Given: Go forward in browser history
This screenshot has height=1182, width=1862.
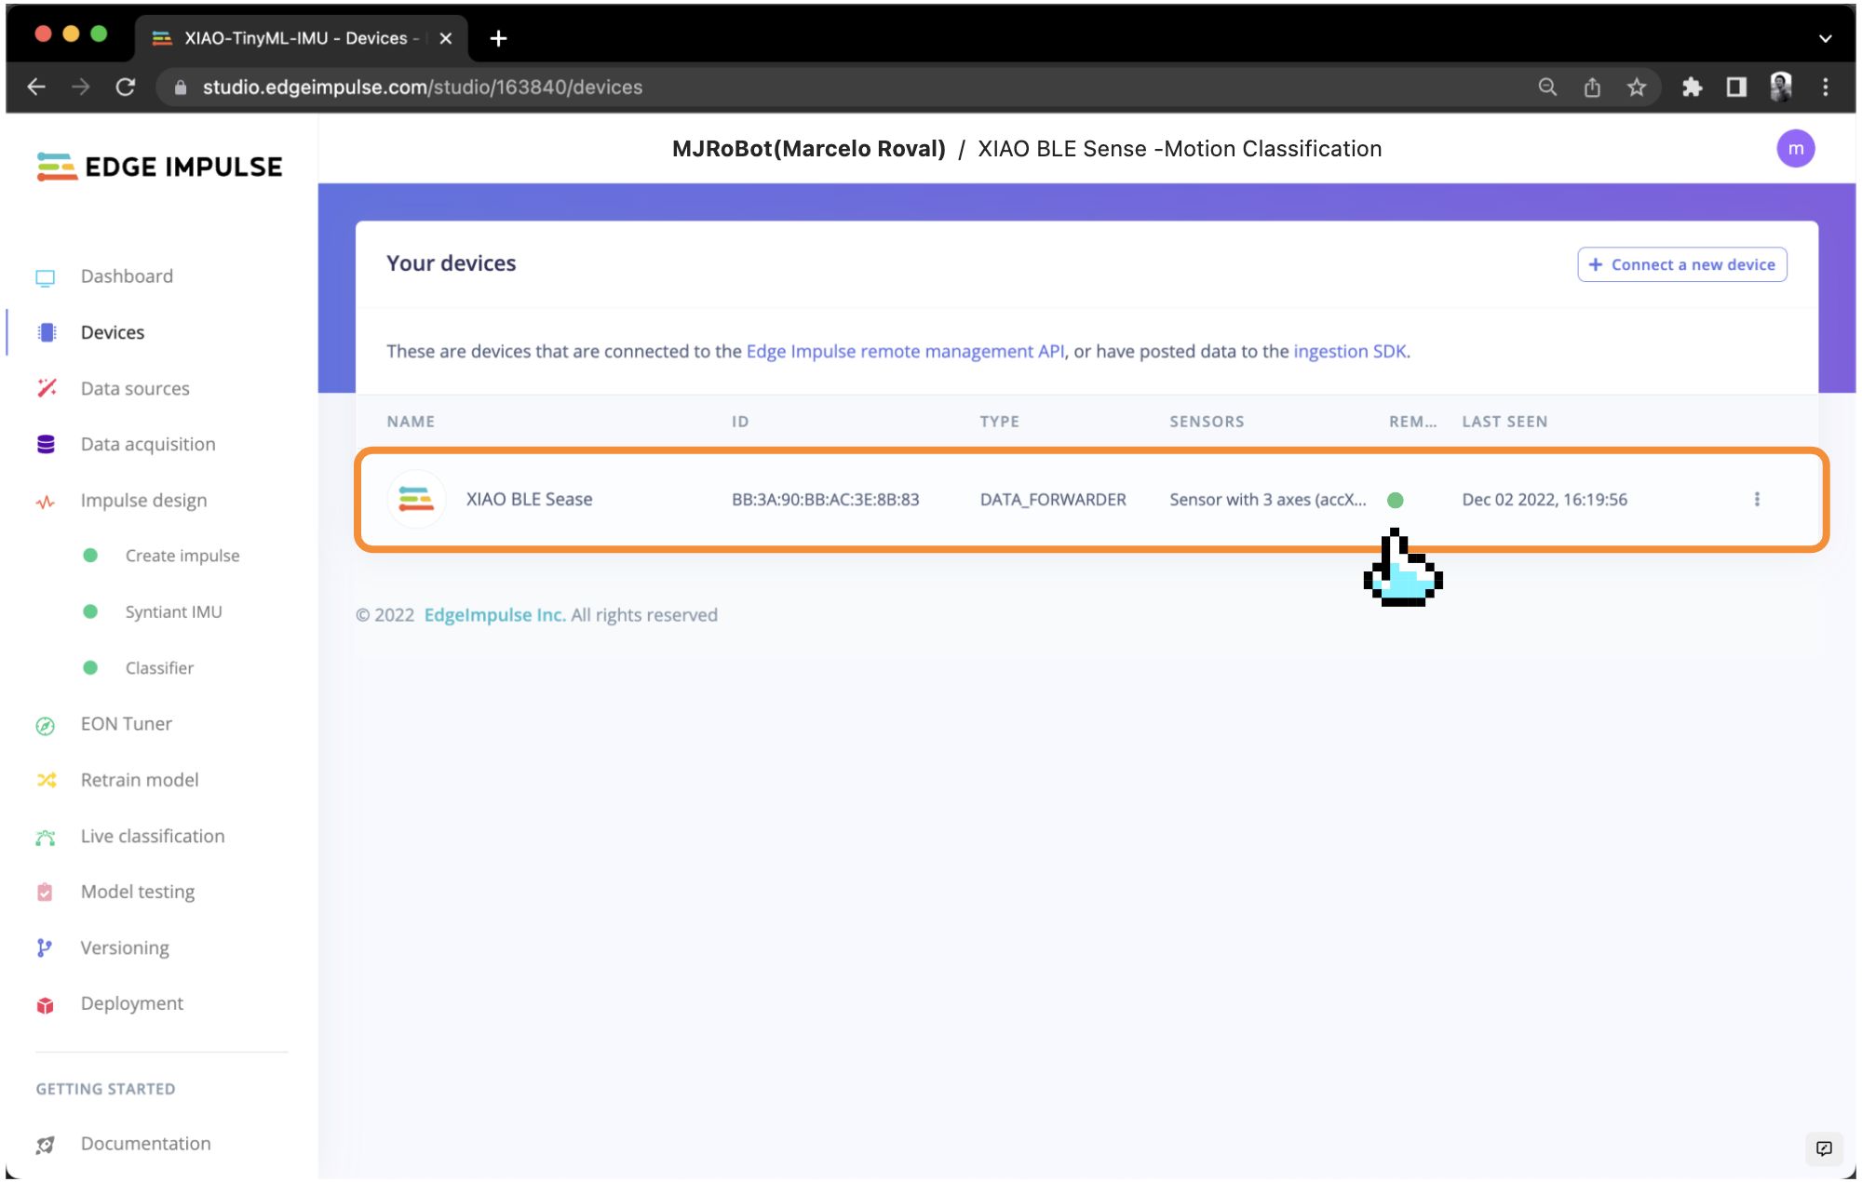Looking at the screenshot, I should [81, 87].
